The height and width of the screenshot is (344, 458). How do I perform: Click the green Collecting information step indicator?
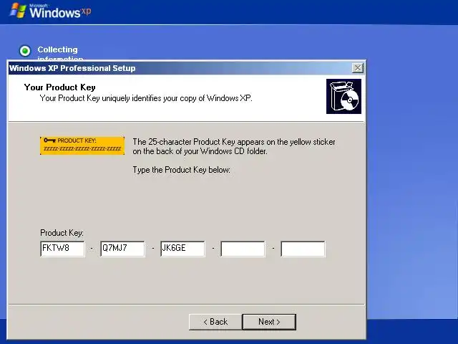point(25,51)
